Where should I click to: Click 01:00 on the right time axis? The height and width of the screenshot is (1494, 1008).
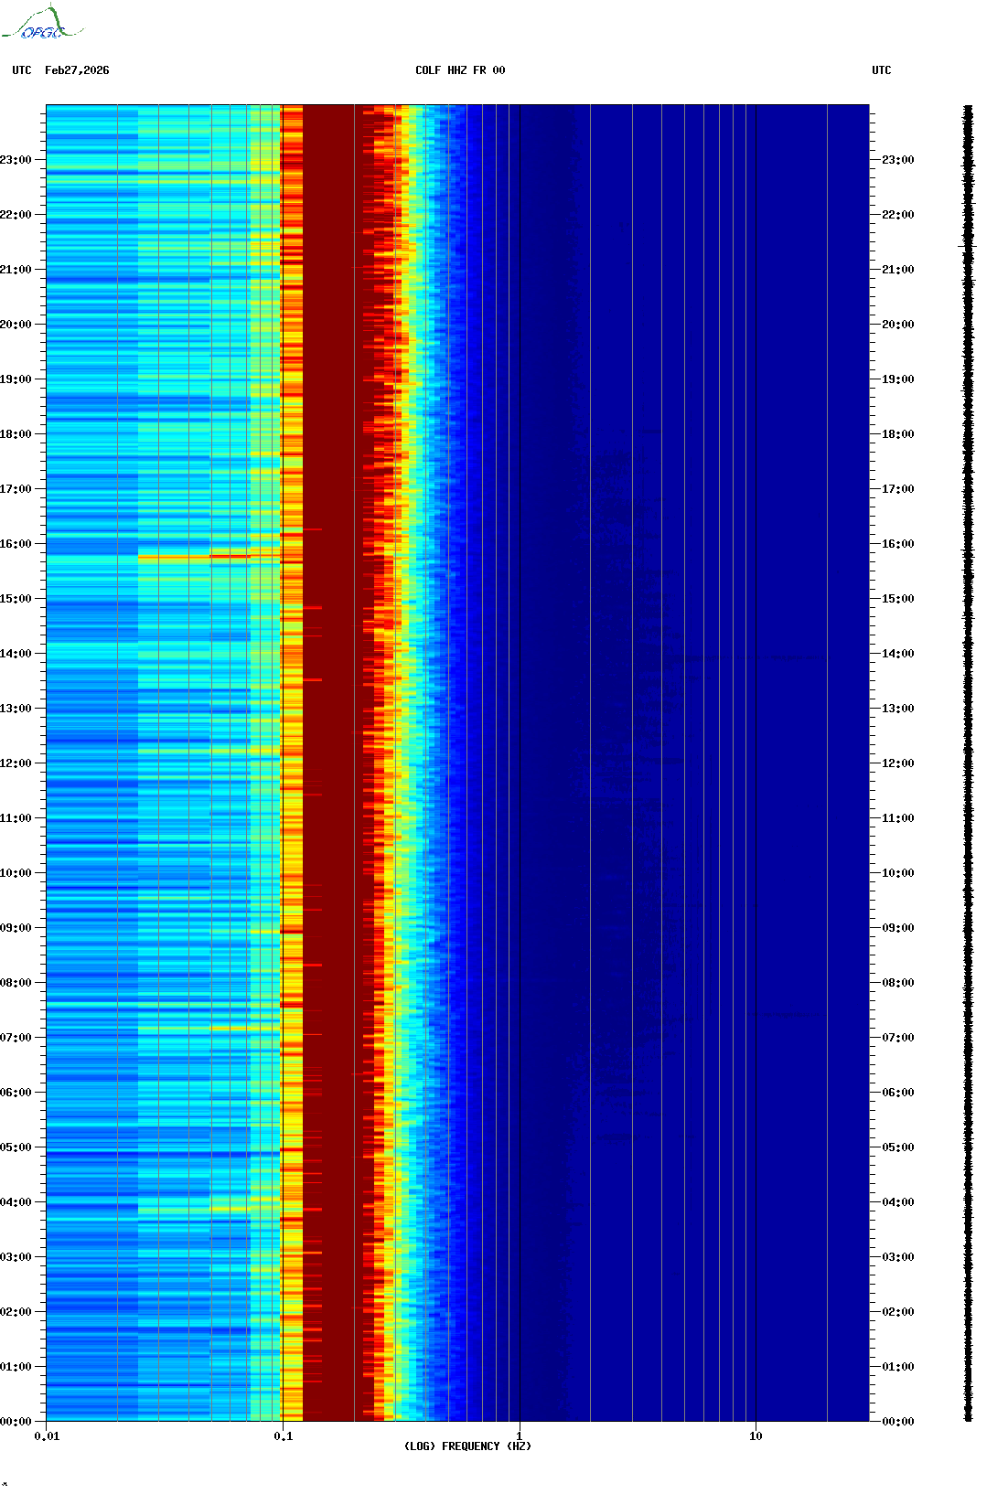[898, 1367]
